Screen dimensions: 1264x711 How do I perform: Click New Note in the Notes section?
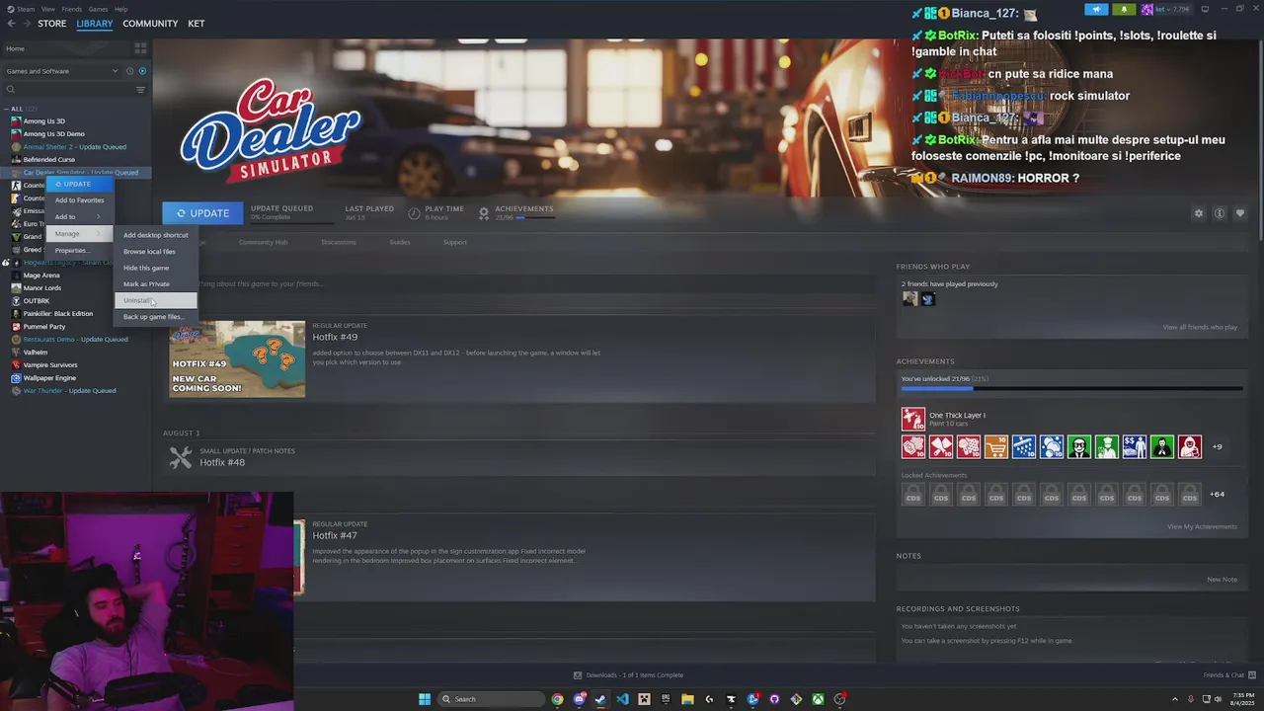pyautogui.click(x=1222, y=580)
